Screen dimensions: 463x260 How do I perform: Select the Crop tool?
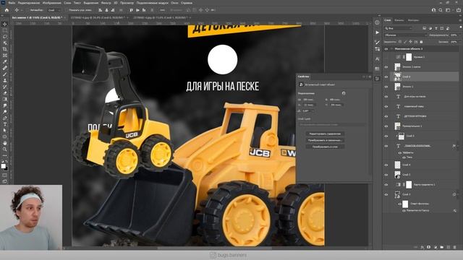(5, 49)
